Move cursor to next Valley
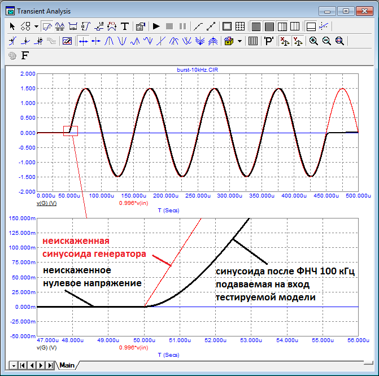The height and width of the screenshot is (376, 379). pos(122,41)
